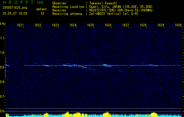Screen dimensions: 184x117
Task: Click the kHz axis unit label
Action: [3, 24]
